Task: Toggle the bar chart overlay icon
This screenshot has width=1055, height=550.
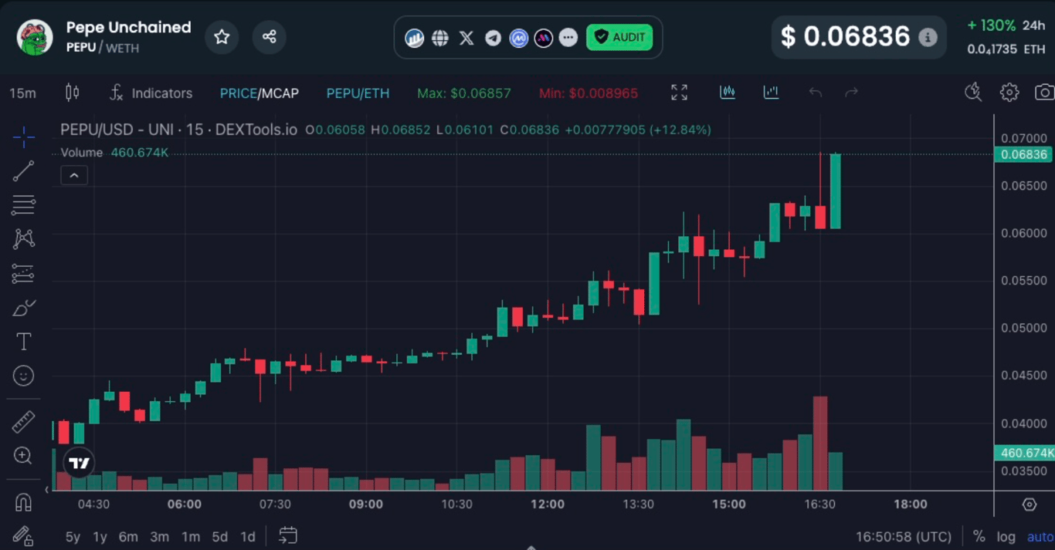Action: (771, 93)
